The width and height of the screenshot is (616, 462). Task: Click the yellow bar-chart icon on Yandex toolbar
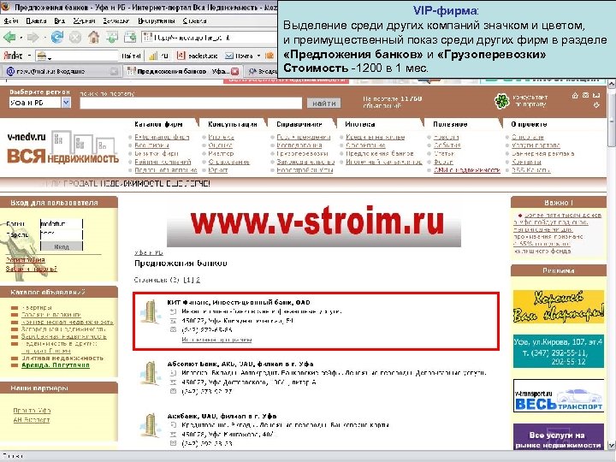(x=153, y=56)
